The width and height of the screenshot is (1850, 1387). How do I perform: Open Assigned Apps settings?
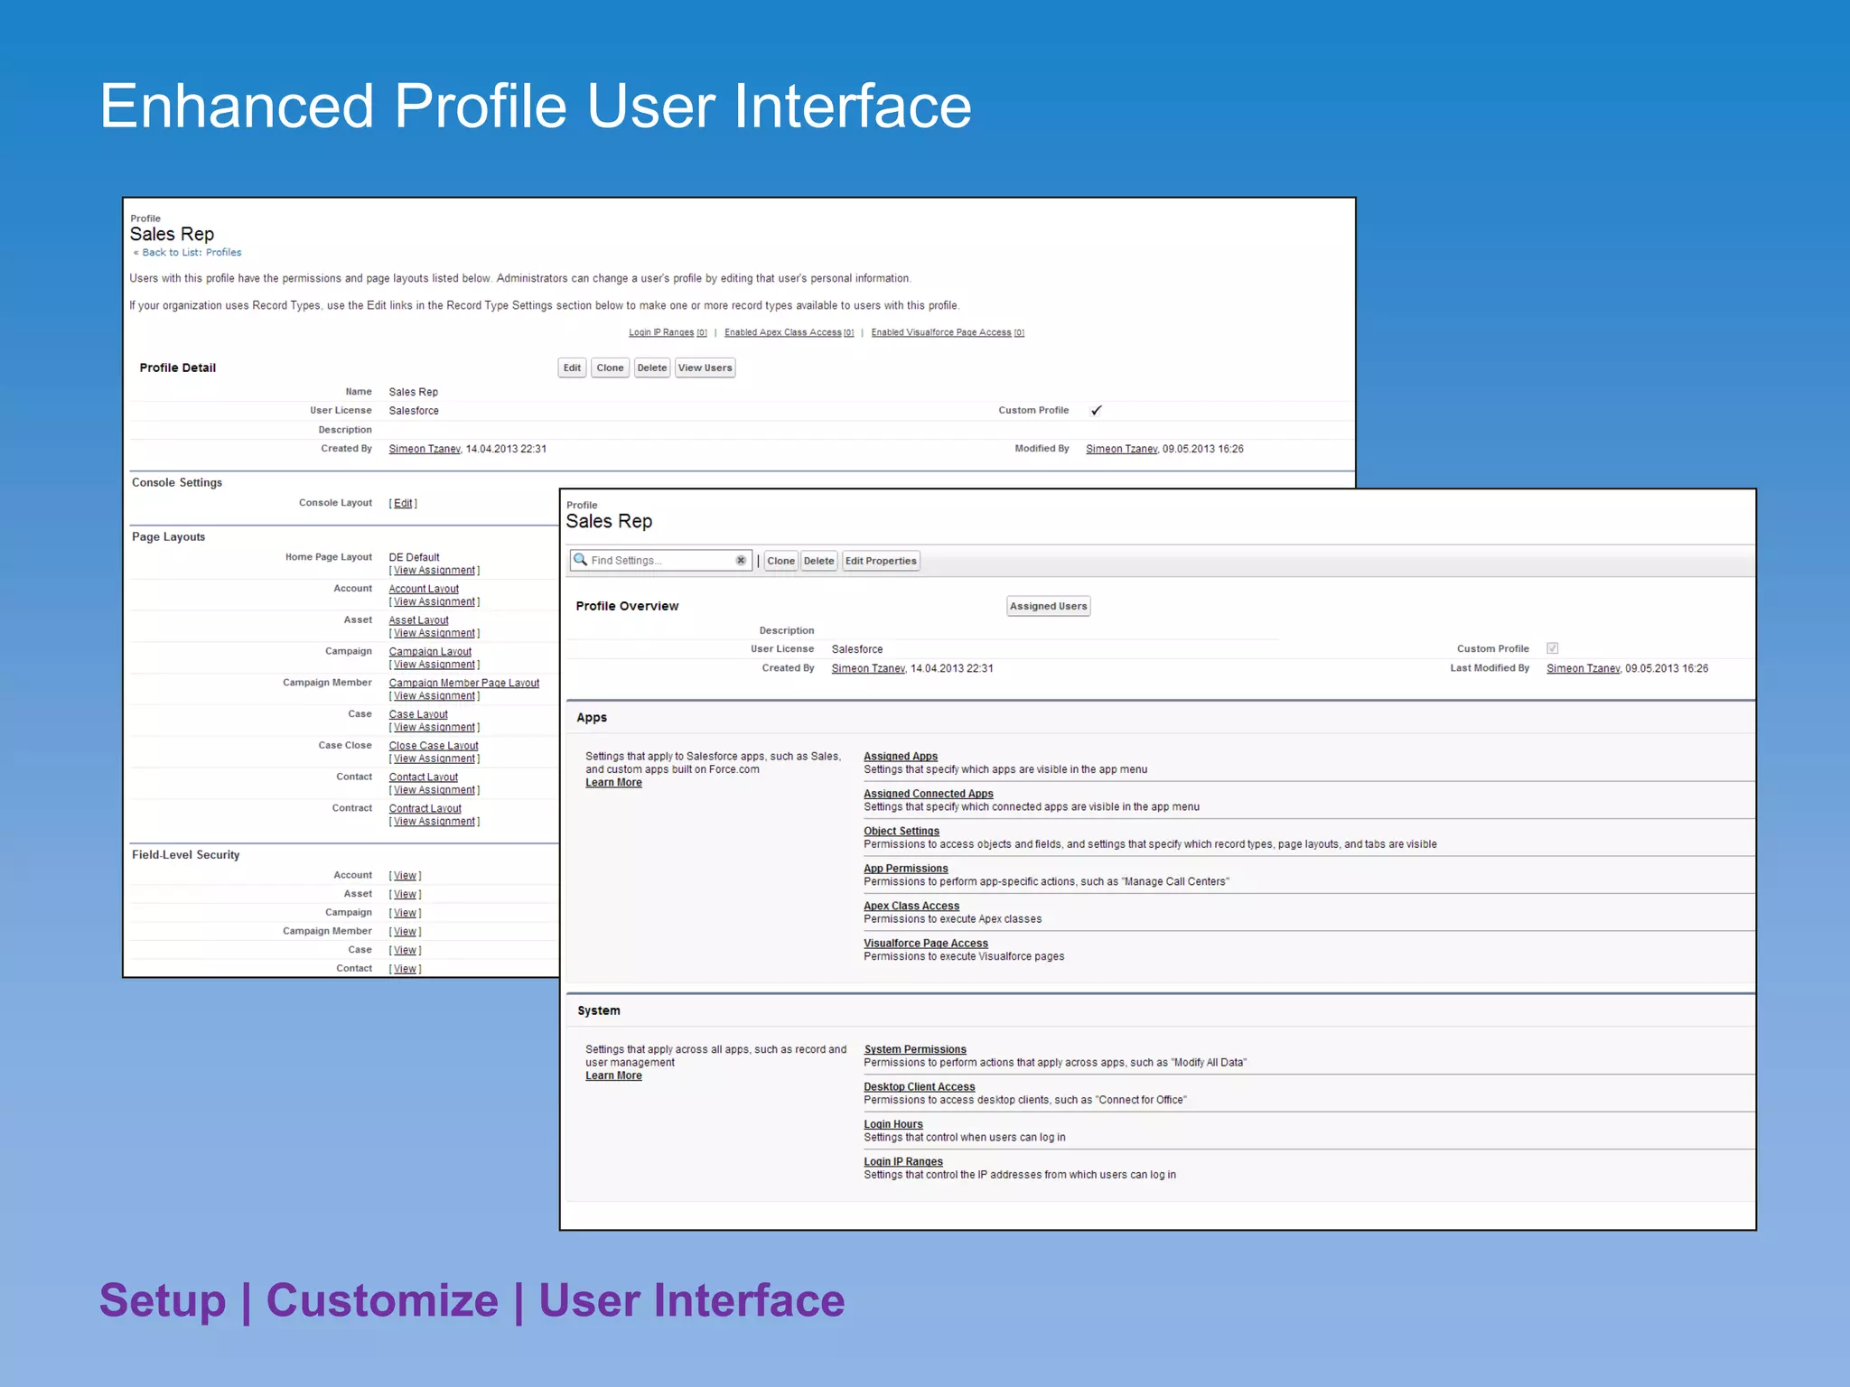(901, 757)
